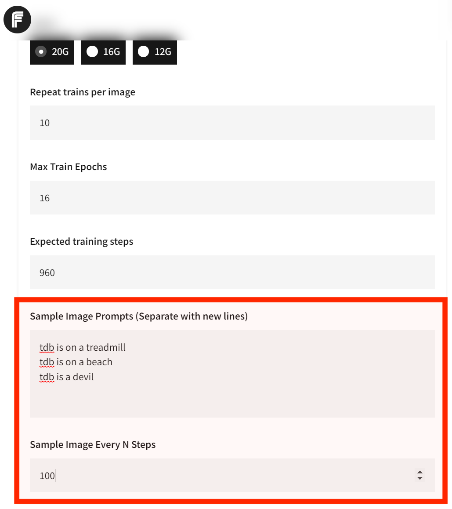The width and height of the screenshot is (452, 509).
Task: Click into the Max Train Epochs field
Action: (x=232, y=198)
